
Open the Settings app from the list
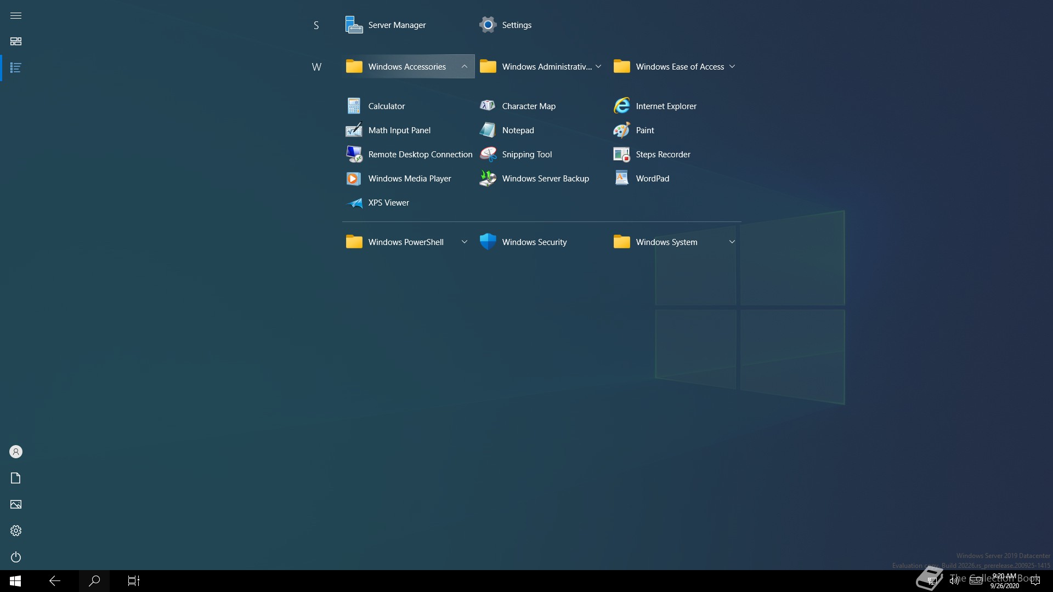(542, 25)
